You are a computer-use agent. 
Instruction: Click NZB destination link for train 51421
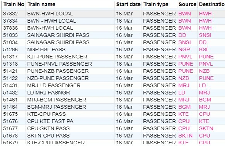[204, 71]
